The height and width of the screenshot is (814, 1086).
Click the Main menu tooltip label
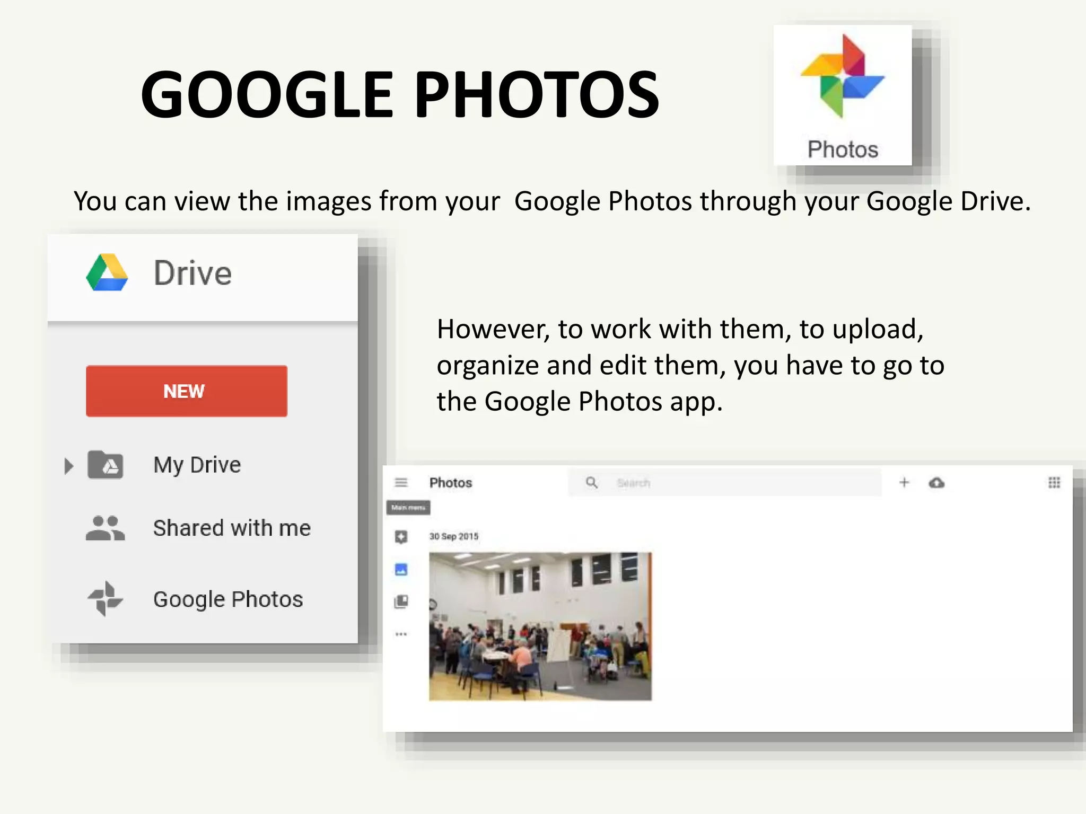408,508
